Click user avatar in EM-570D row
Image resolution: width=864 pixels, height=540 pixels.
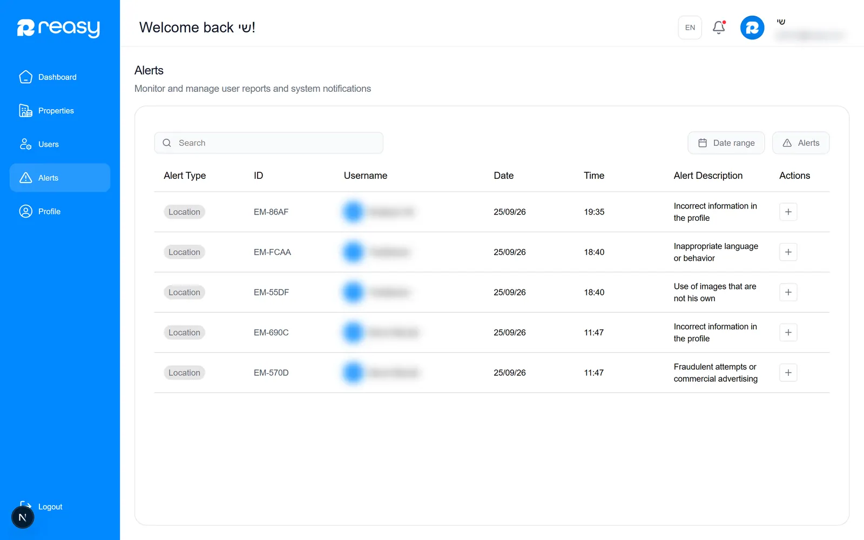[353, 373]
